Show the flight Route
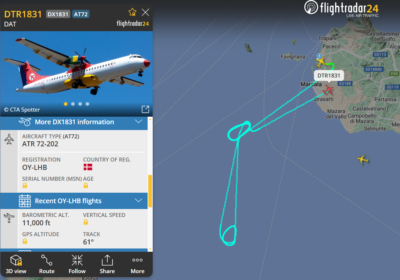This screenshot has height=280, width=400. pos(47,264)
